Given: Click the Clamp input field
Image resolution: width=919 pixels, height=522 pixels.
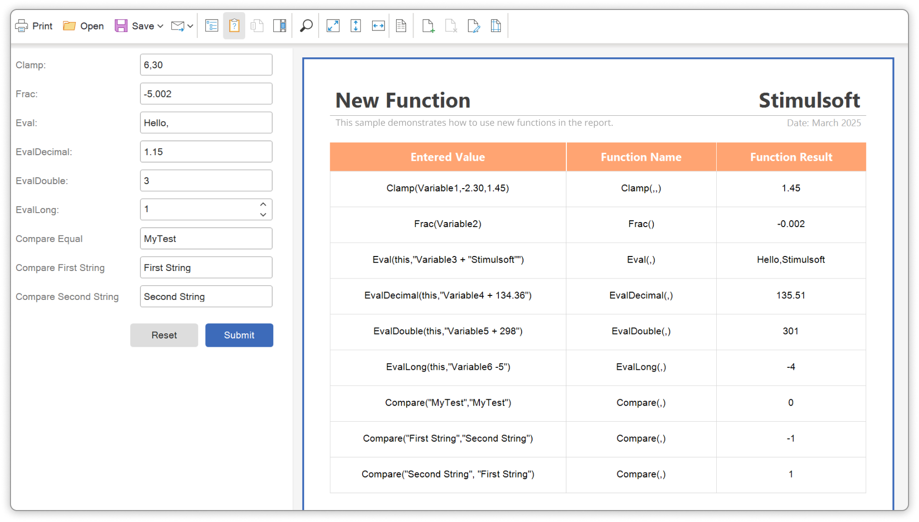Looking at the screenshot, I should pos(206,65).
